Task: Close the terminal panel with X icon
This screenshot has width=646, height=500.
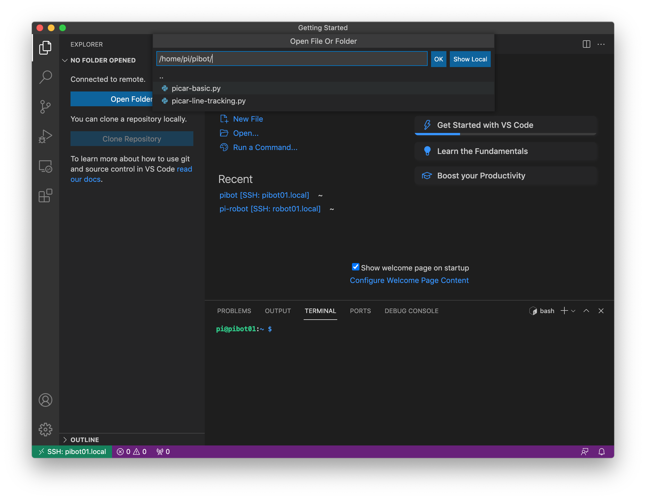Action: coord(601,311)
